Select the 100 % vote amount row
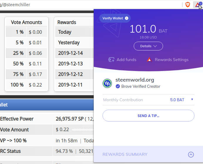 [x=26, y=85]
